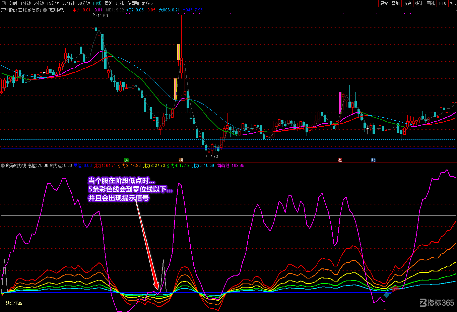Click the 11.90 high price label

pos(103,16)
